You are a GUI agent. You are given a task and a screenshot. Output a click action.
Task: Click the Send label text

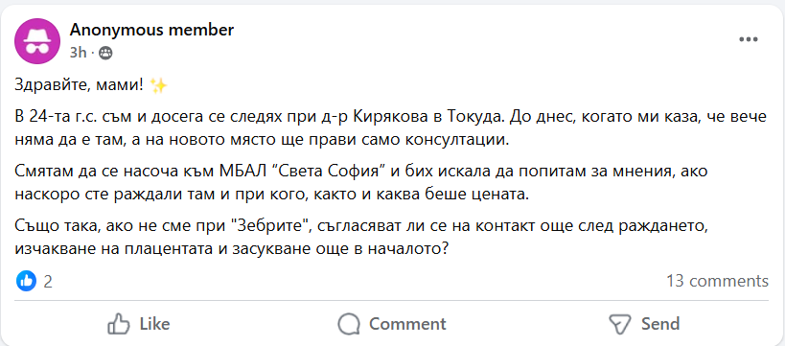tap(660, 324)
